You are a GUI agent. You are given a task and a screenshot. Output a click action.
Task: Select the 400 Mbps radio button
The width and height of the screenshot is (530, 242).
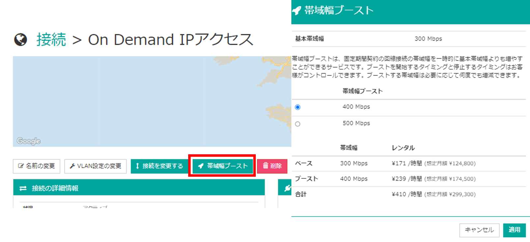click(298, 107)
